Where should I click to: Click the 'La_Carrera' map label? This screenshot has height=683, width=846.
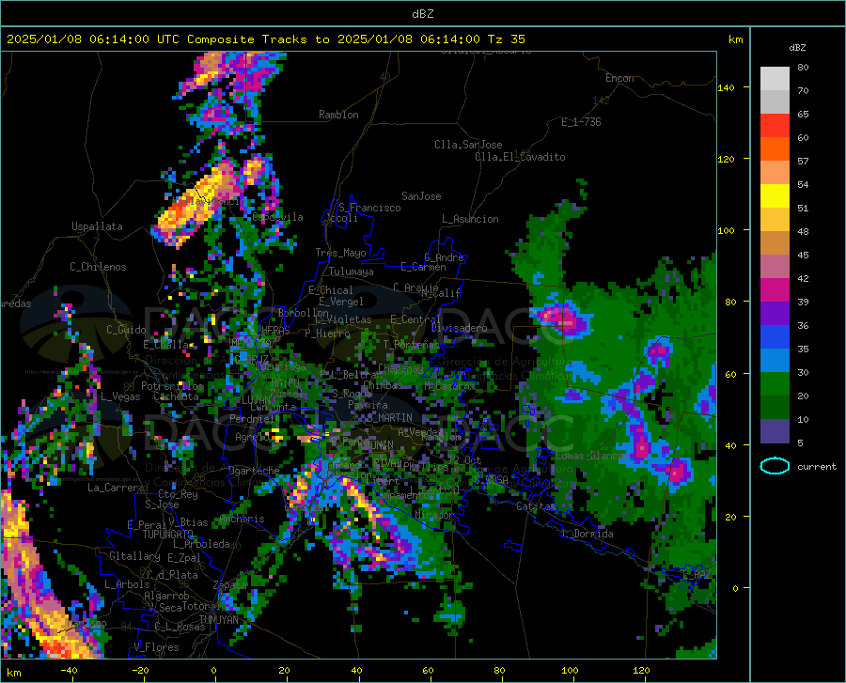click(116, 488)
